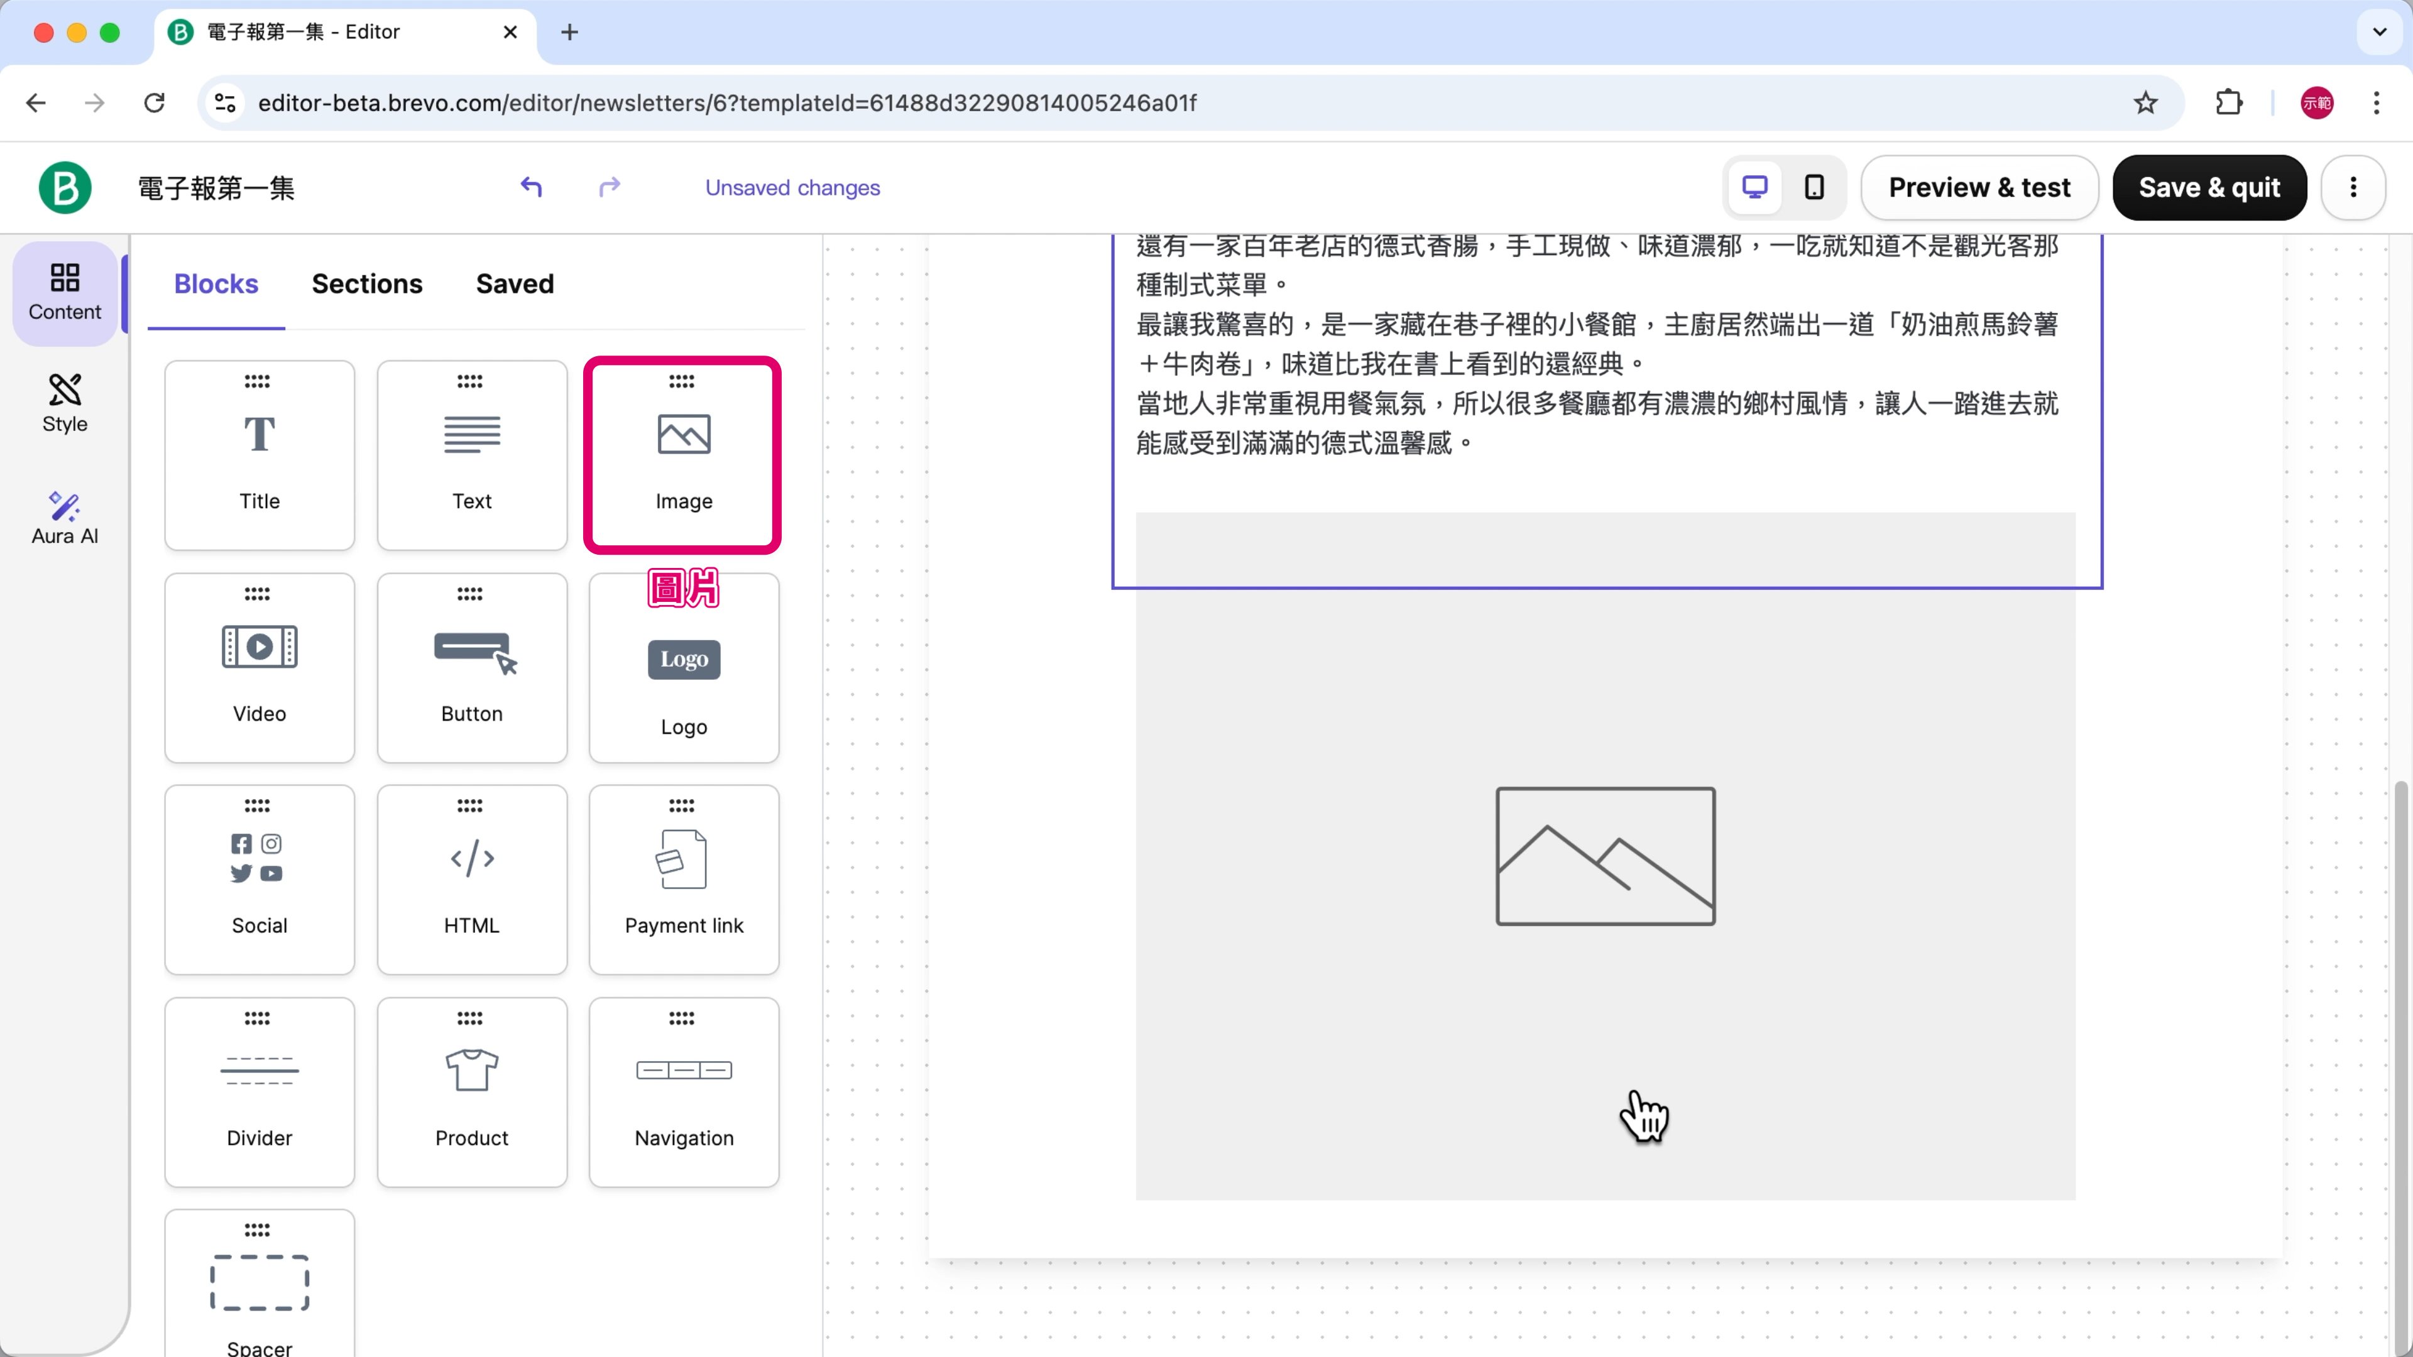Pick the Video block

coord(260,667)
